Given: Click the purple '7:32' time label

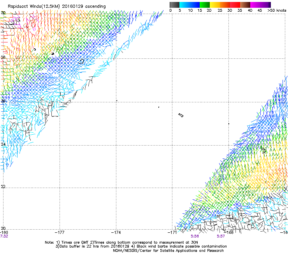Looking at the screenshot, I should 4,236.
